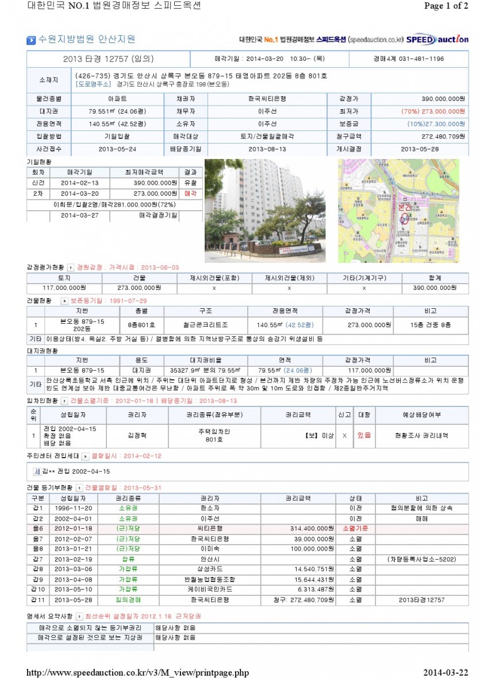480x678 pixels.
Task: Click the red (70%) 273,000,000원 minimum price
Action: coord(433,111)
